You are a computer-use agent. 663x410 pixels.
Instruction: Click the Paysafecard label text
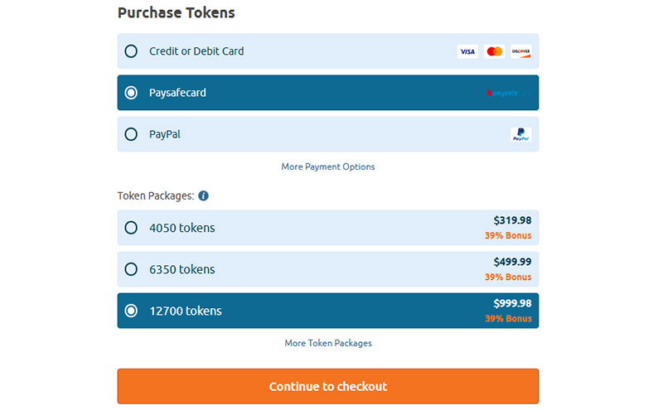pyautogui.click(x=177, y=93)
